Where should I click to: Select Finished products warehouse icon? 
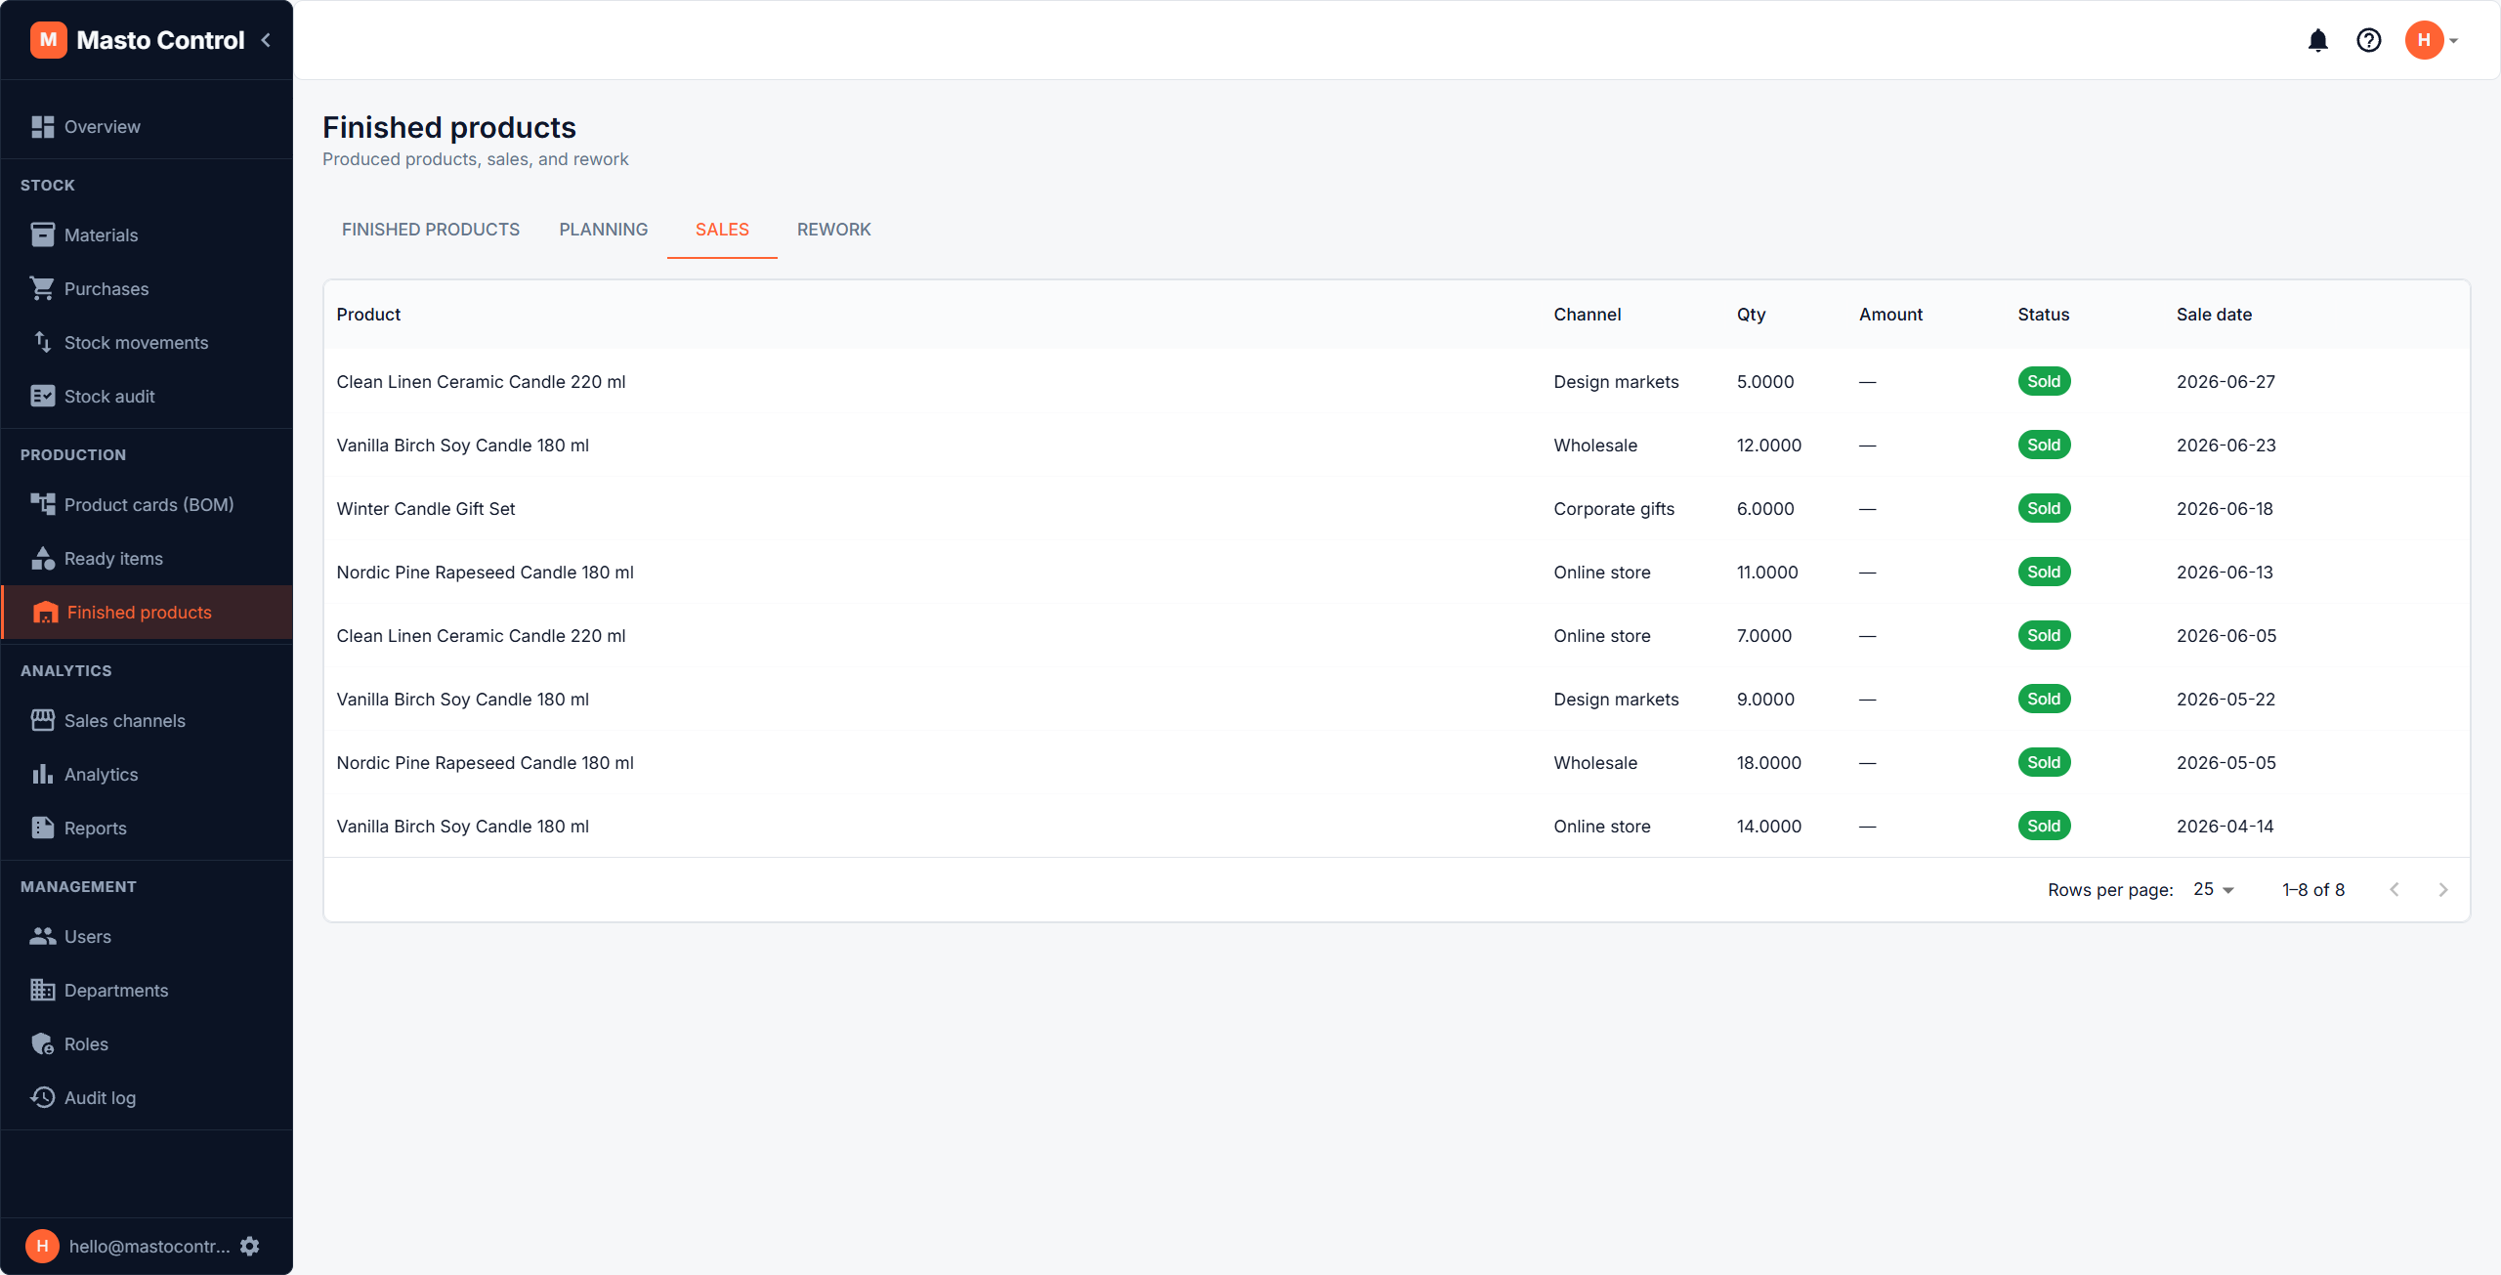click(x=45, y=613)
